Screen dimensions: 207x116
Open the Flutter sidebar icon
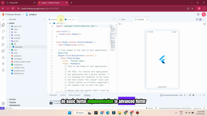(x=3, y=70)
